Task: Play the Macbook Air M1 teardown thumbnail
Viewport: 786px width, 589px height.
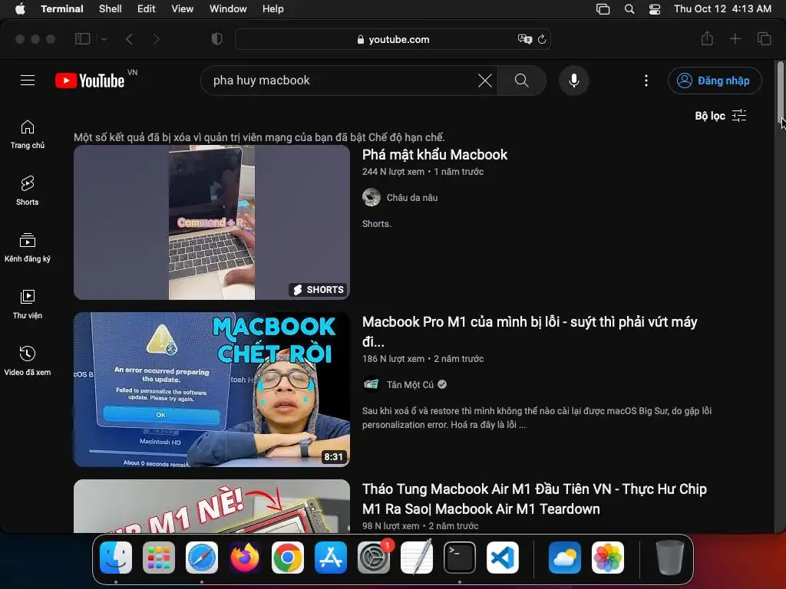Action: [212, 506]
